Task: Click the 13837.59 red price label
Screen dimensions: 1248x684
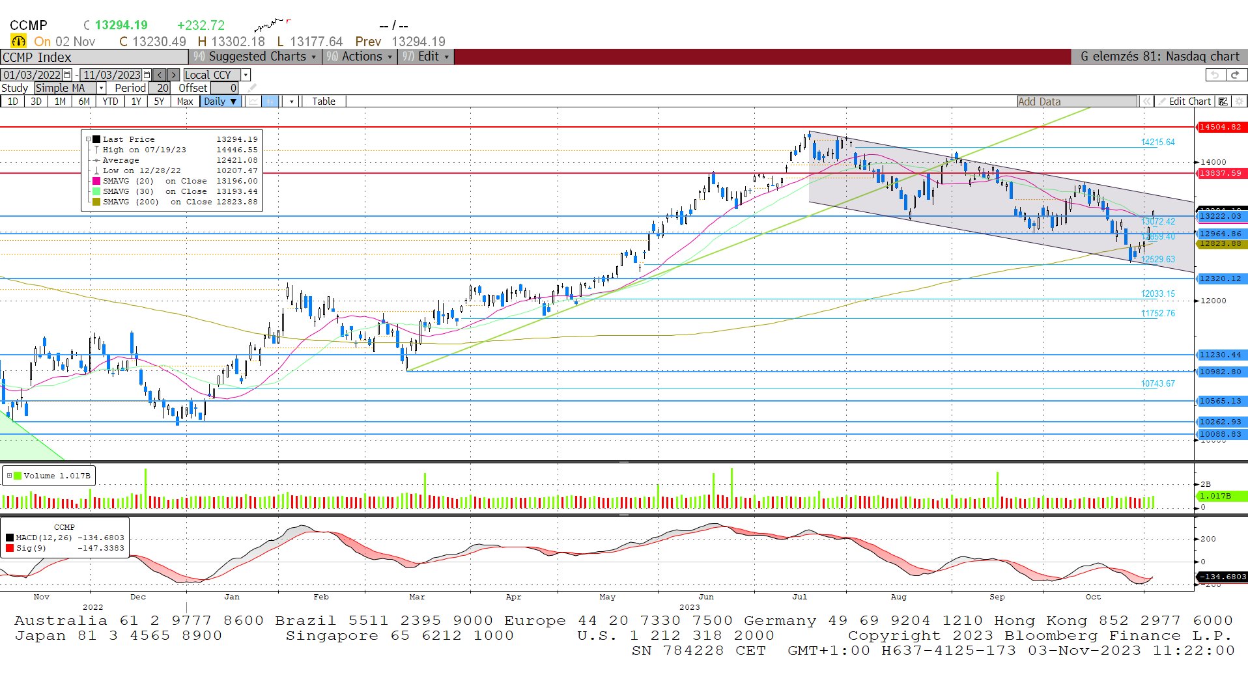Action: pyautogui.click(x=1221, y=173)
